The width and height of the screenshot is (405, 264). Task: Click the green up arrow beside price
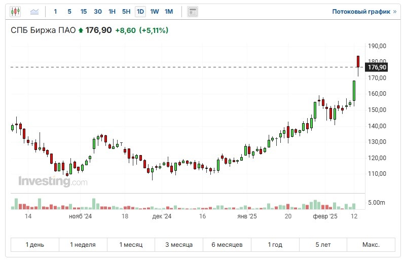click(x=81, y=30)
